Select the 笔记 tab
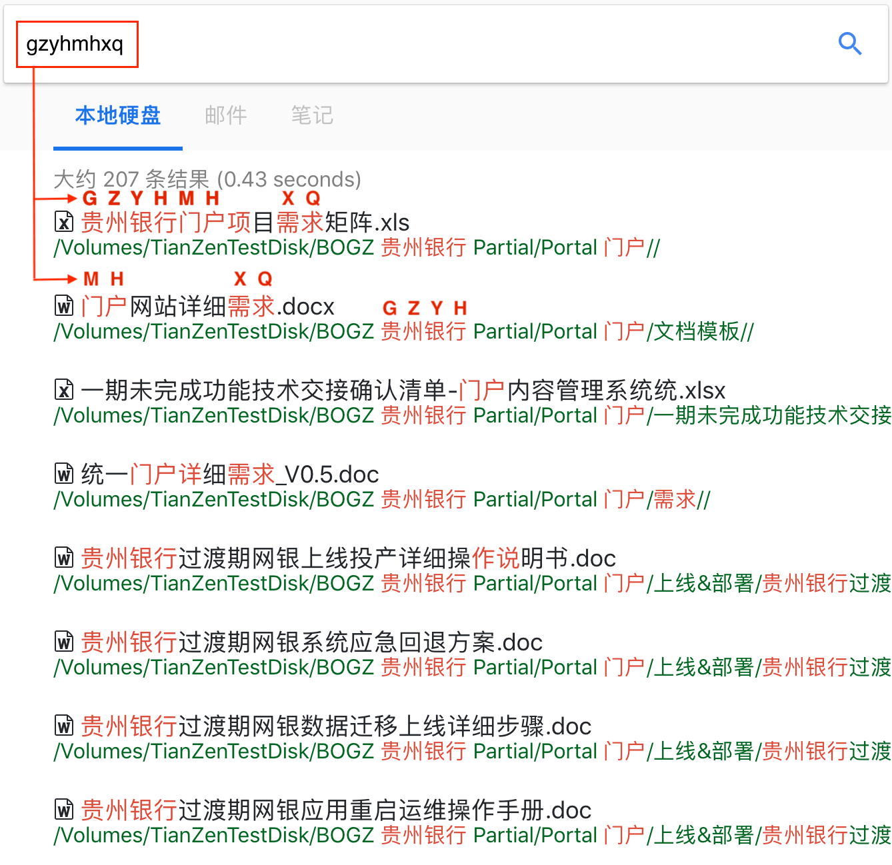 coord(311,116)
